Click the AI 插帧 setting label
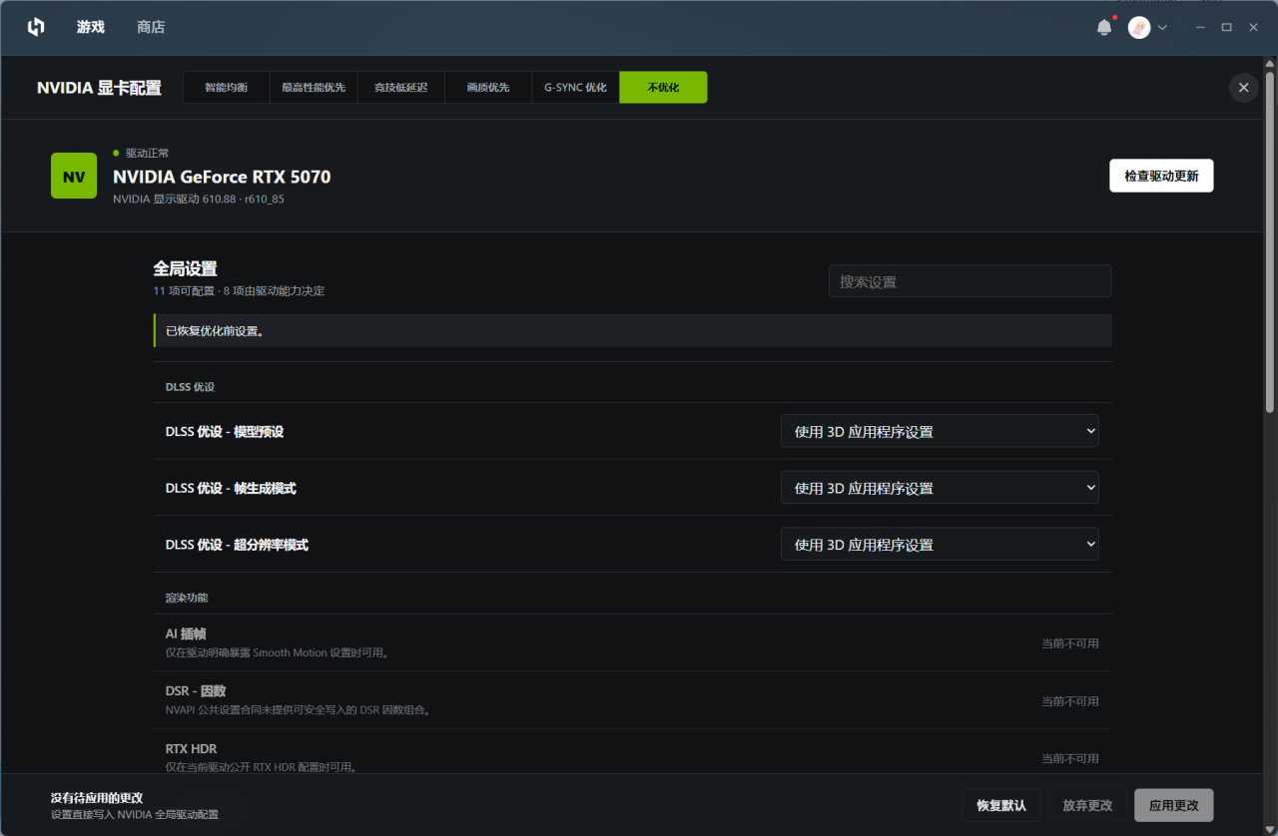Screen dimensions: 1278x836 186,633
